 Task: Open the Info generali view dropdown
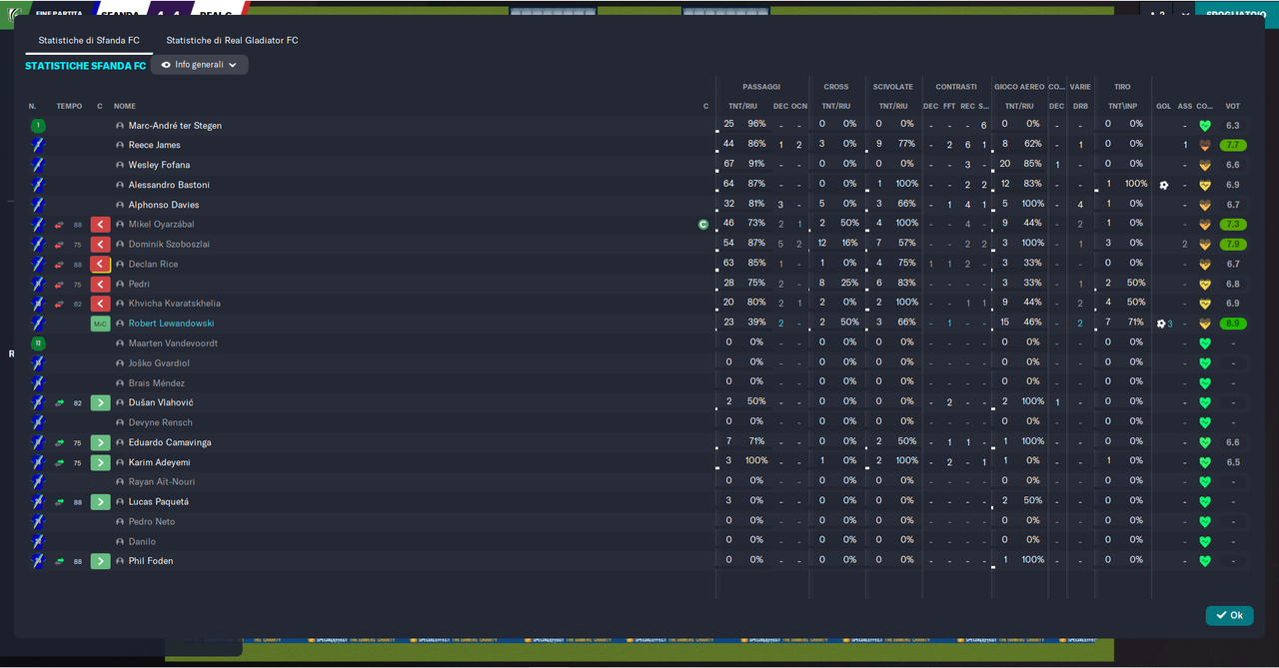[x=200, y=65]
